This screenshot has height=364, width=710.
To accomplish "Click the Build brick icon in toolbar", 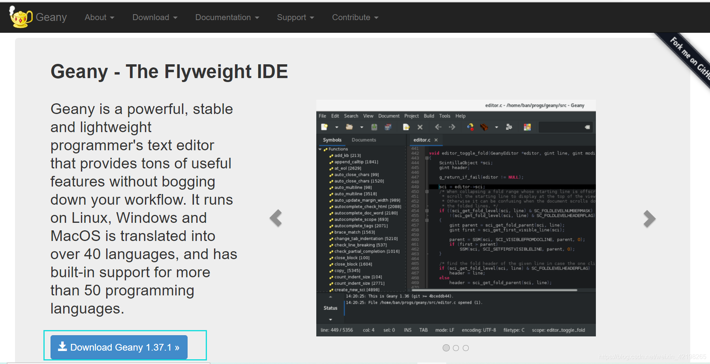I will (484, 127).
